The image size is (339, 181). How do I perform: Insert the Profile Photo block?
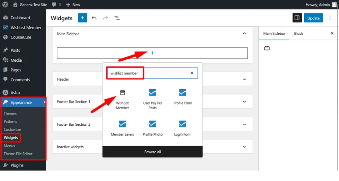pyautogui.click(x=152, y=128)
